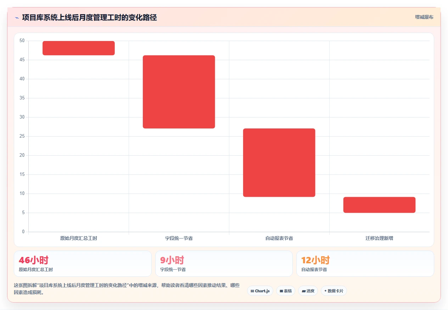Image resolution: width=448 pixels, height=310 pixels.
Task: Click the 数据卡片 tag chip
Action: click(x=334, y=291)
